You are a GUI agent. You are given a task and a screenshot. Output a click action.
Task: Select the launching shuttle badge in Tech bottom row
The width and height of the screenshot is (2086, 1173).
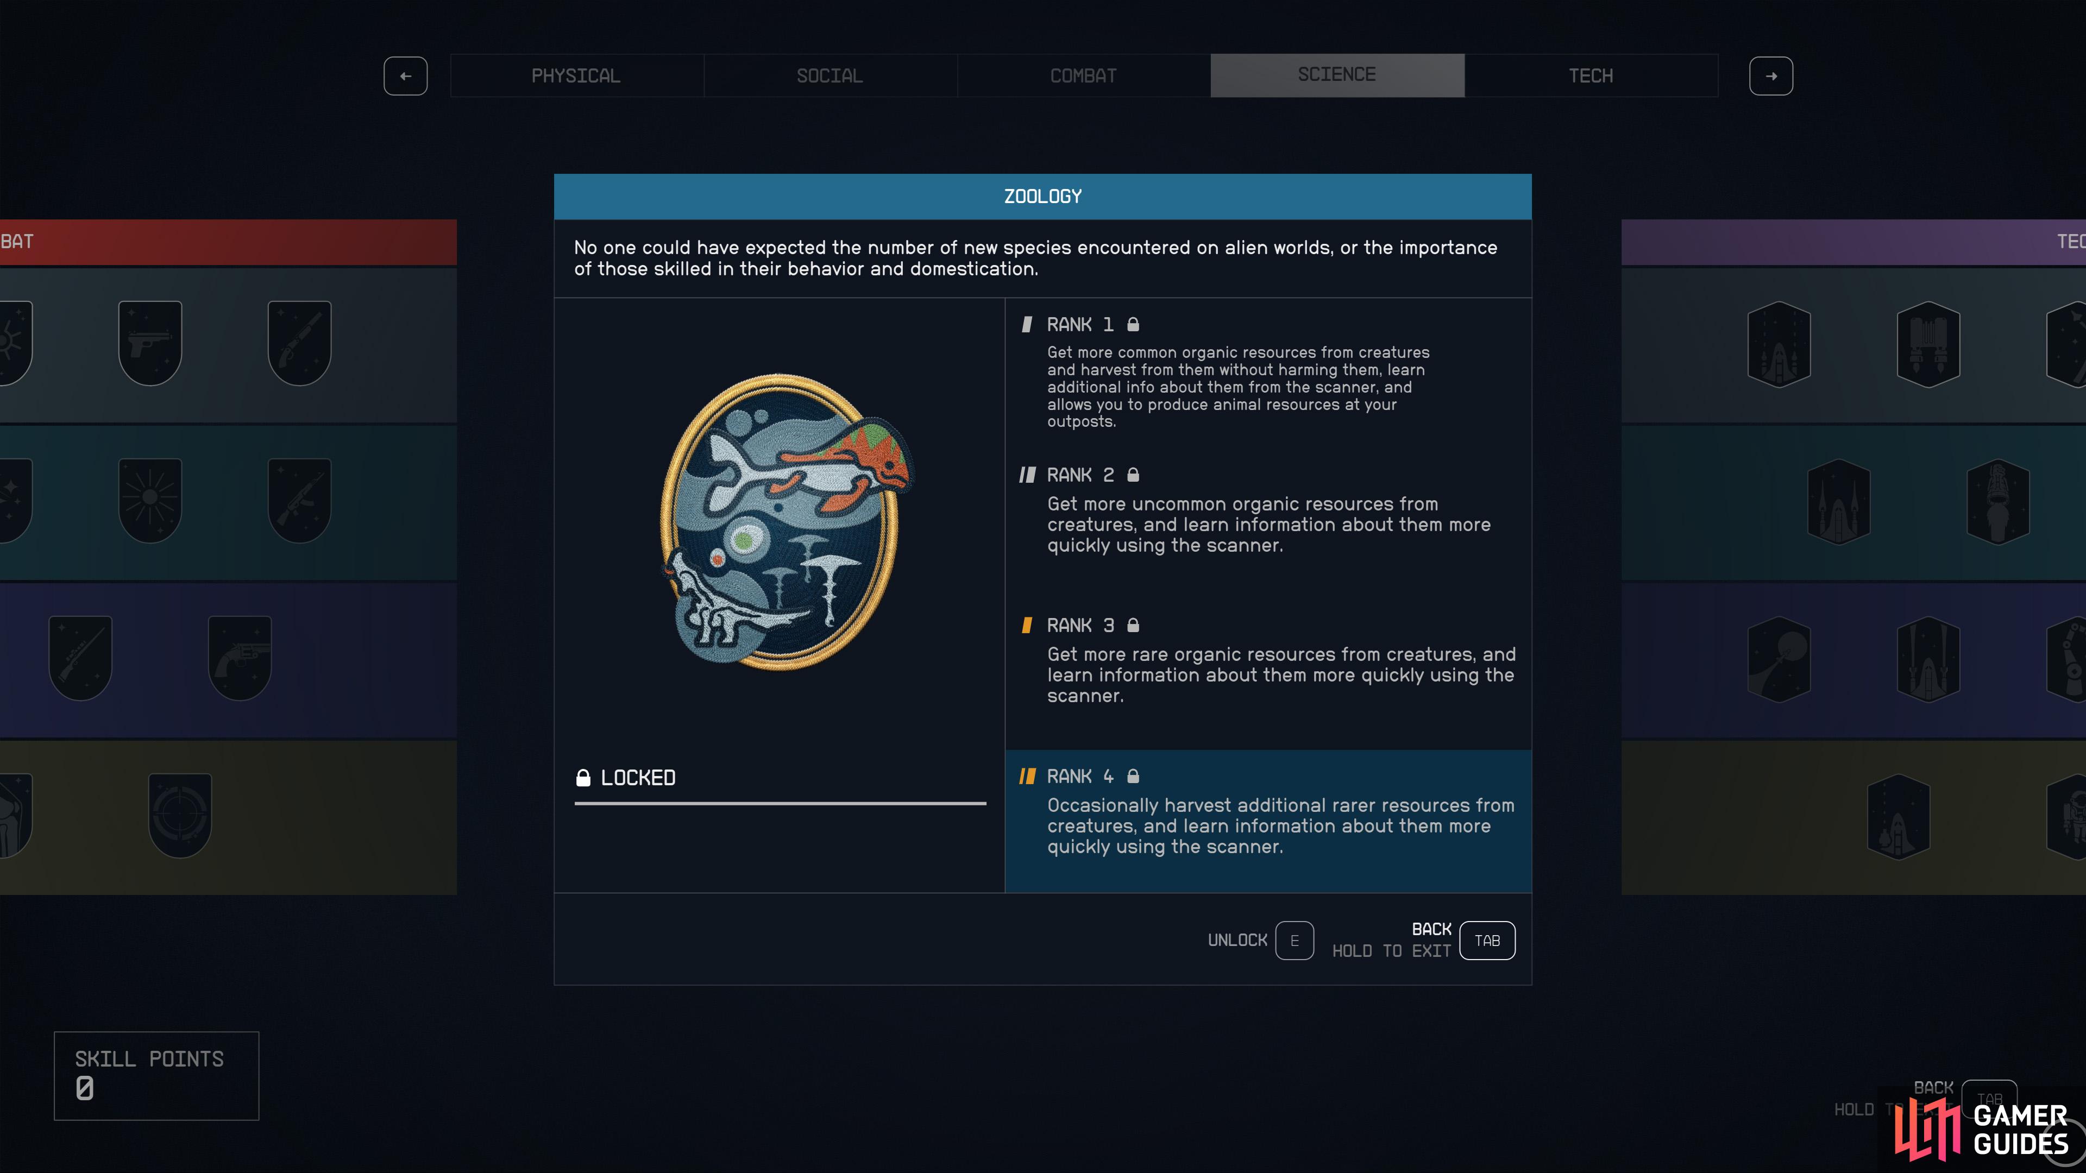tap(1898, 817)
